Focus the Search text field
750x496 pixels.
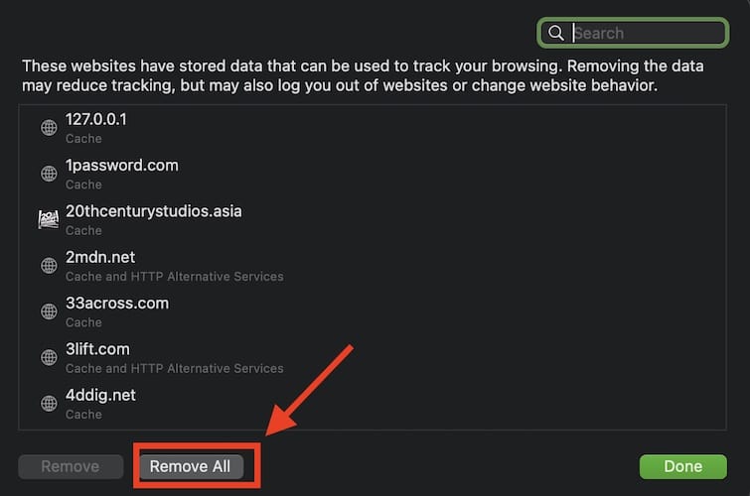[x=646, y=33]
